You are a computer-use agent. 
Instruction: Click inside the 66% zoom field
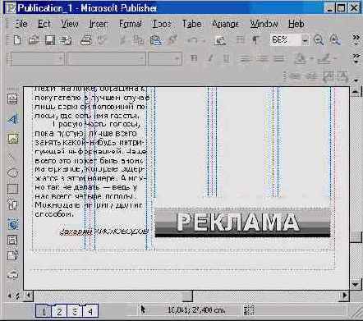(285, 40)
